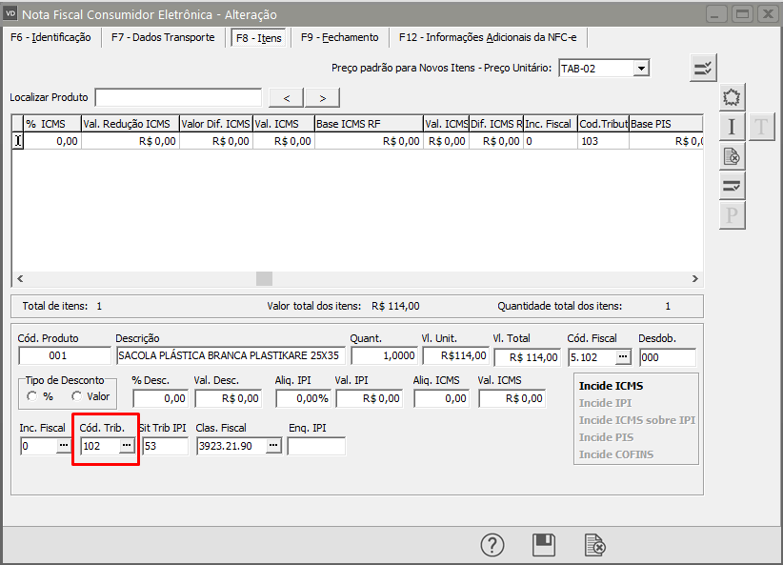Screen dimensions: 783x565
Task: Open the Clas. Fiscal lookup ellipsis button
Action: [x=272, y=446]
